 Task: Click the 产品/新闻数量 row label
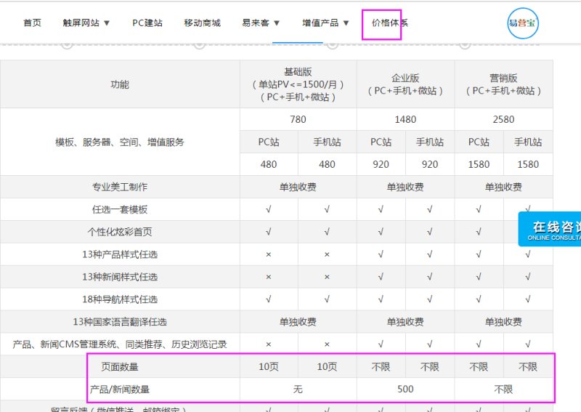point(120,389)
